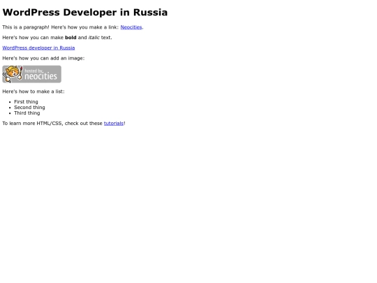
Task: Click the 'This is a paragraph!' text
Action: point(26,27)
